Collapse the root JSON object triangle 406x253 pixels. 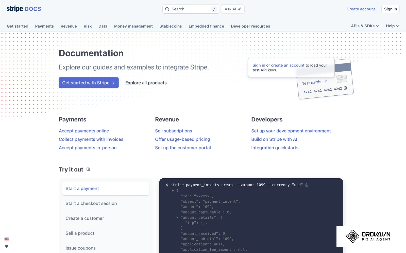tap(173, 191)
